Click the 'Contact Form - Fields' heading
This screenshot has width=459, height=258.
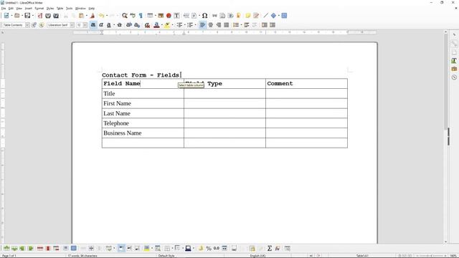141,75
